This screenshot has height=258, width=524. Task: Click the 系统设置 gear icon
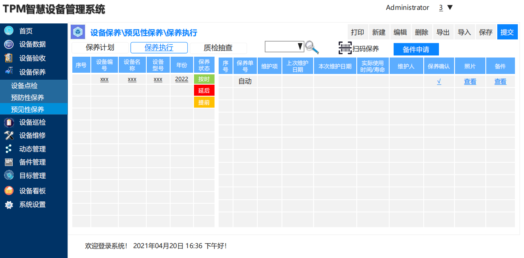(9, 205)
